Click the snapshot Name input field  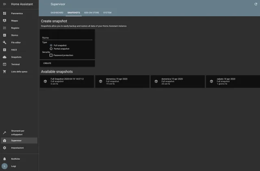point(67,38)
